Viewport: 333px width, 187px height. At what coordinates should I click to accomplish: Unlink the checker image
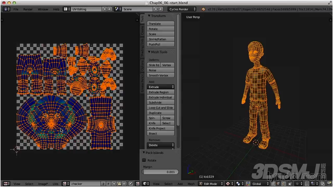pos(124,184)
